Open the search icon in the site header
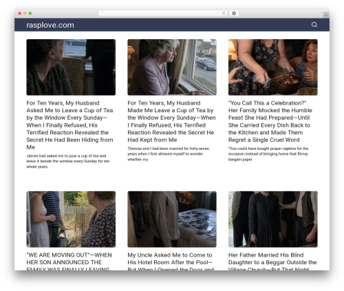This screenshot has width=344, height=291. pos(314,25)
